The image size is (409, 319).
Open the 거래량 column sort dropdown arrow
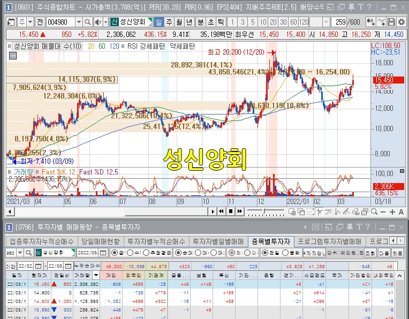coord(96,275)
